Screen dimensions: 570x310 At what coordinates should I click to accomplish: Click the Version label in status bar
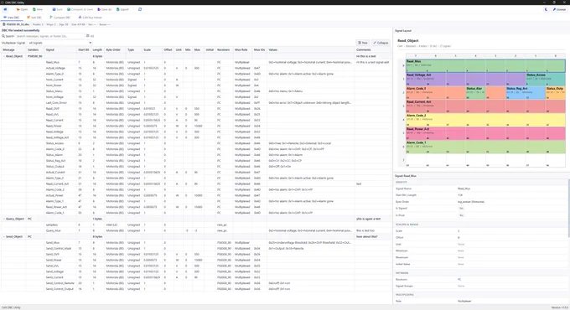(x=559, y=307)
